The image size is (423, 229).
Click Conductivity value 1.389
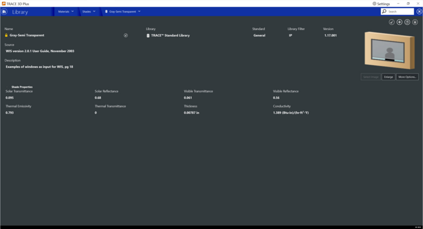[291, 113]
